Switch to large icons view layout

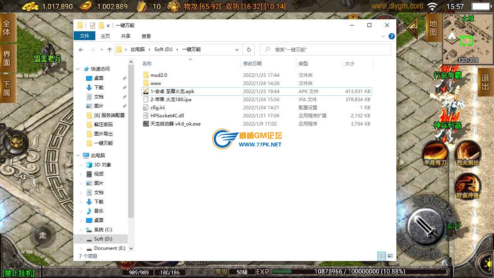point(390,256)
